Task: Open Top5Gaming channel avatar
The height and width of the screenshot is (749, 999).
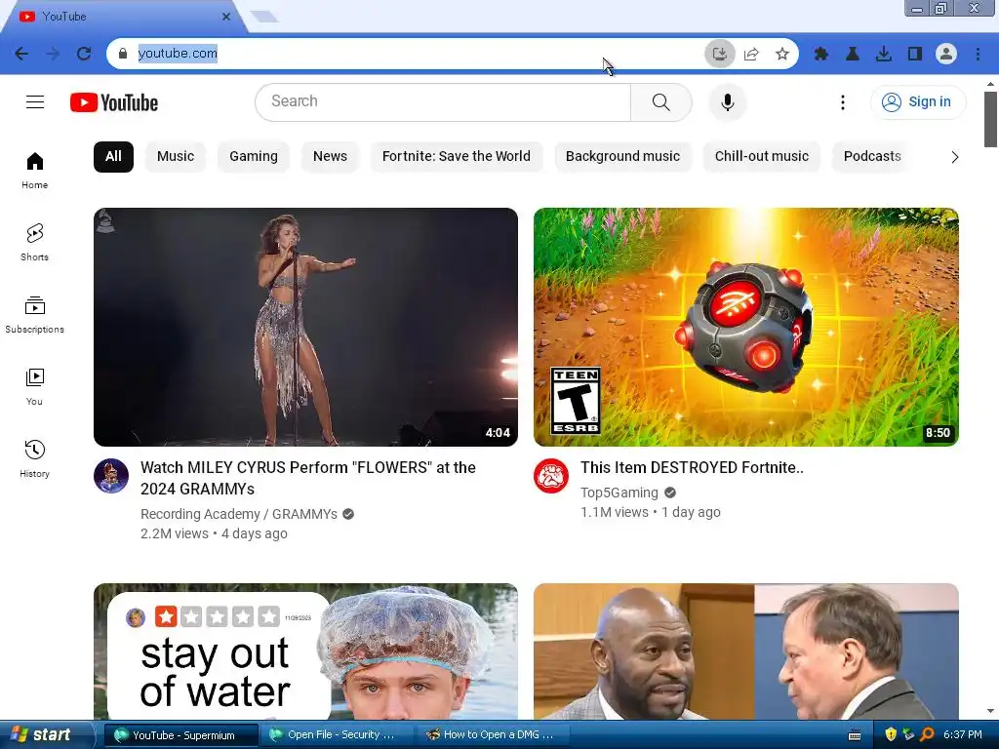Action: tap(551, 476)
